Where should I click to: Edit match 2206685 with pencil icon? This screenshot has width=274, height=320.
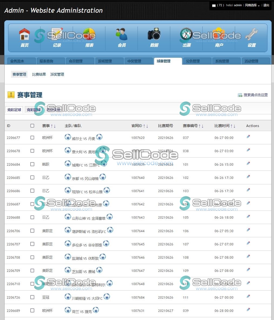pyautogui.click(x=248, y=176)
